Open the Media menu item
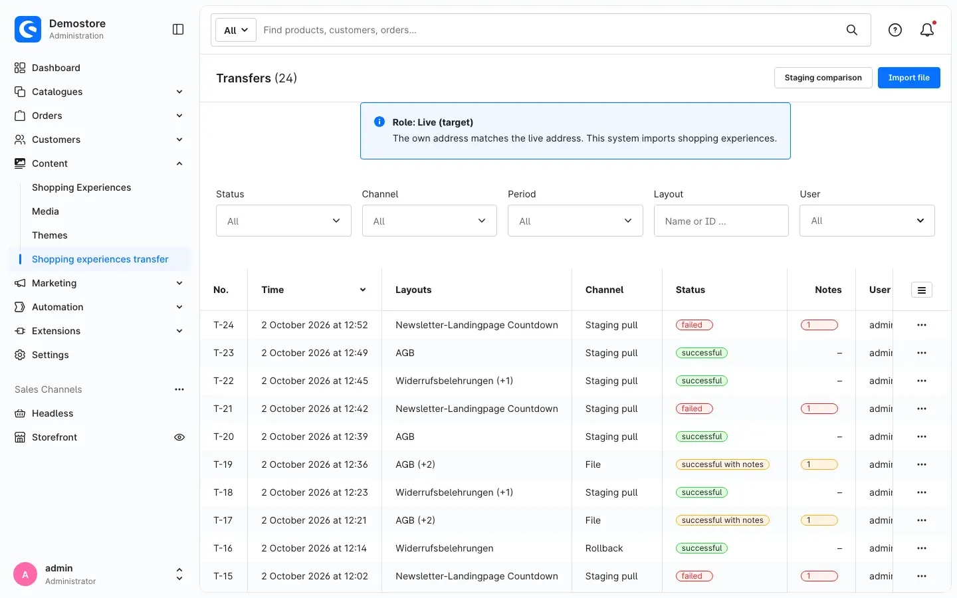 [x=45, y=211]
